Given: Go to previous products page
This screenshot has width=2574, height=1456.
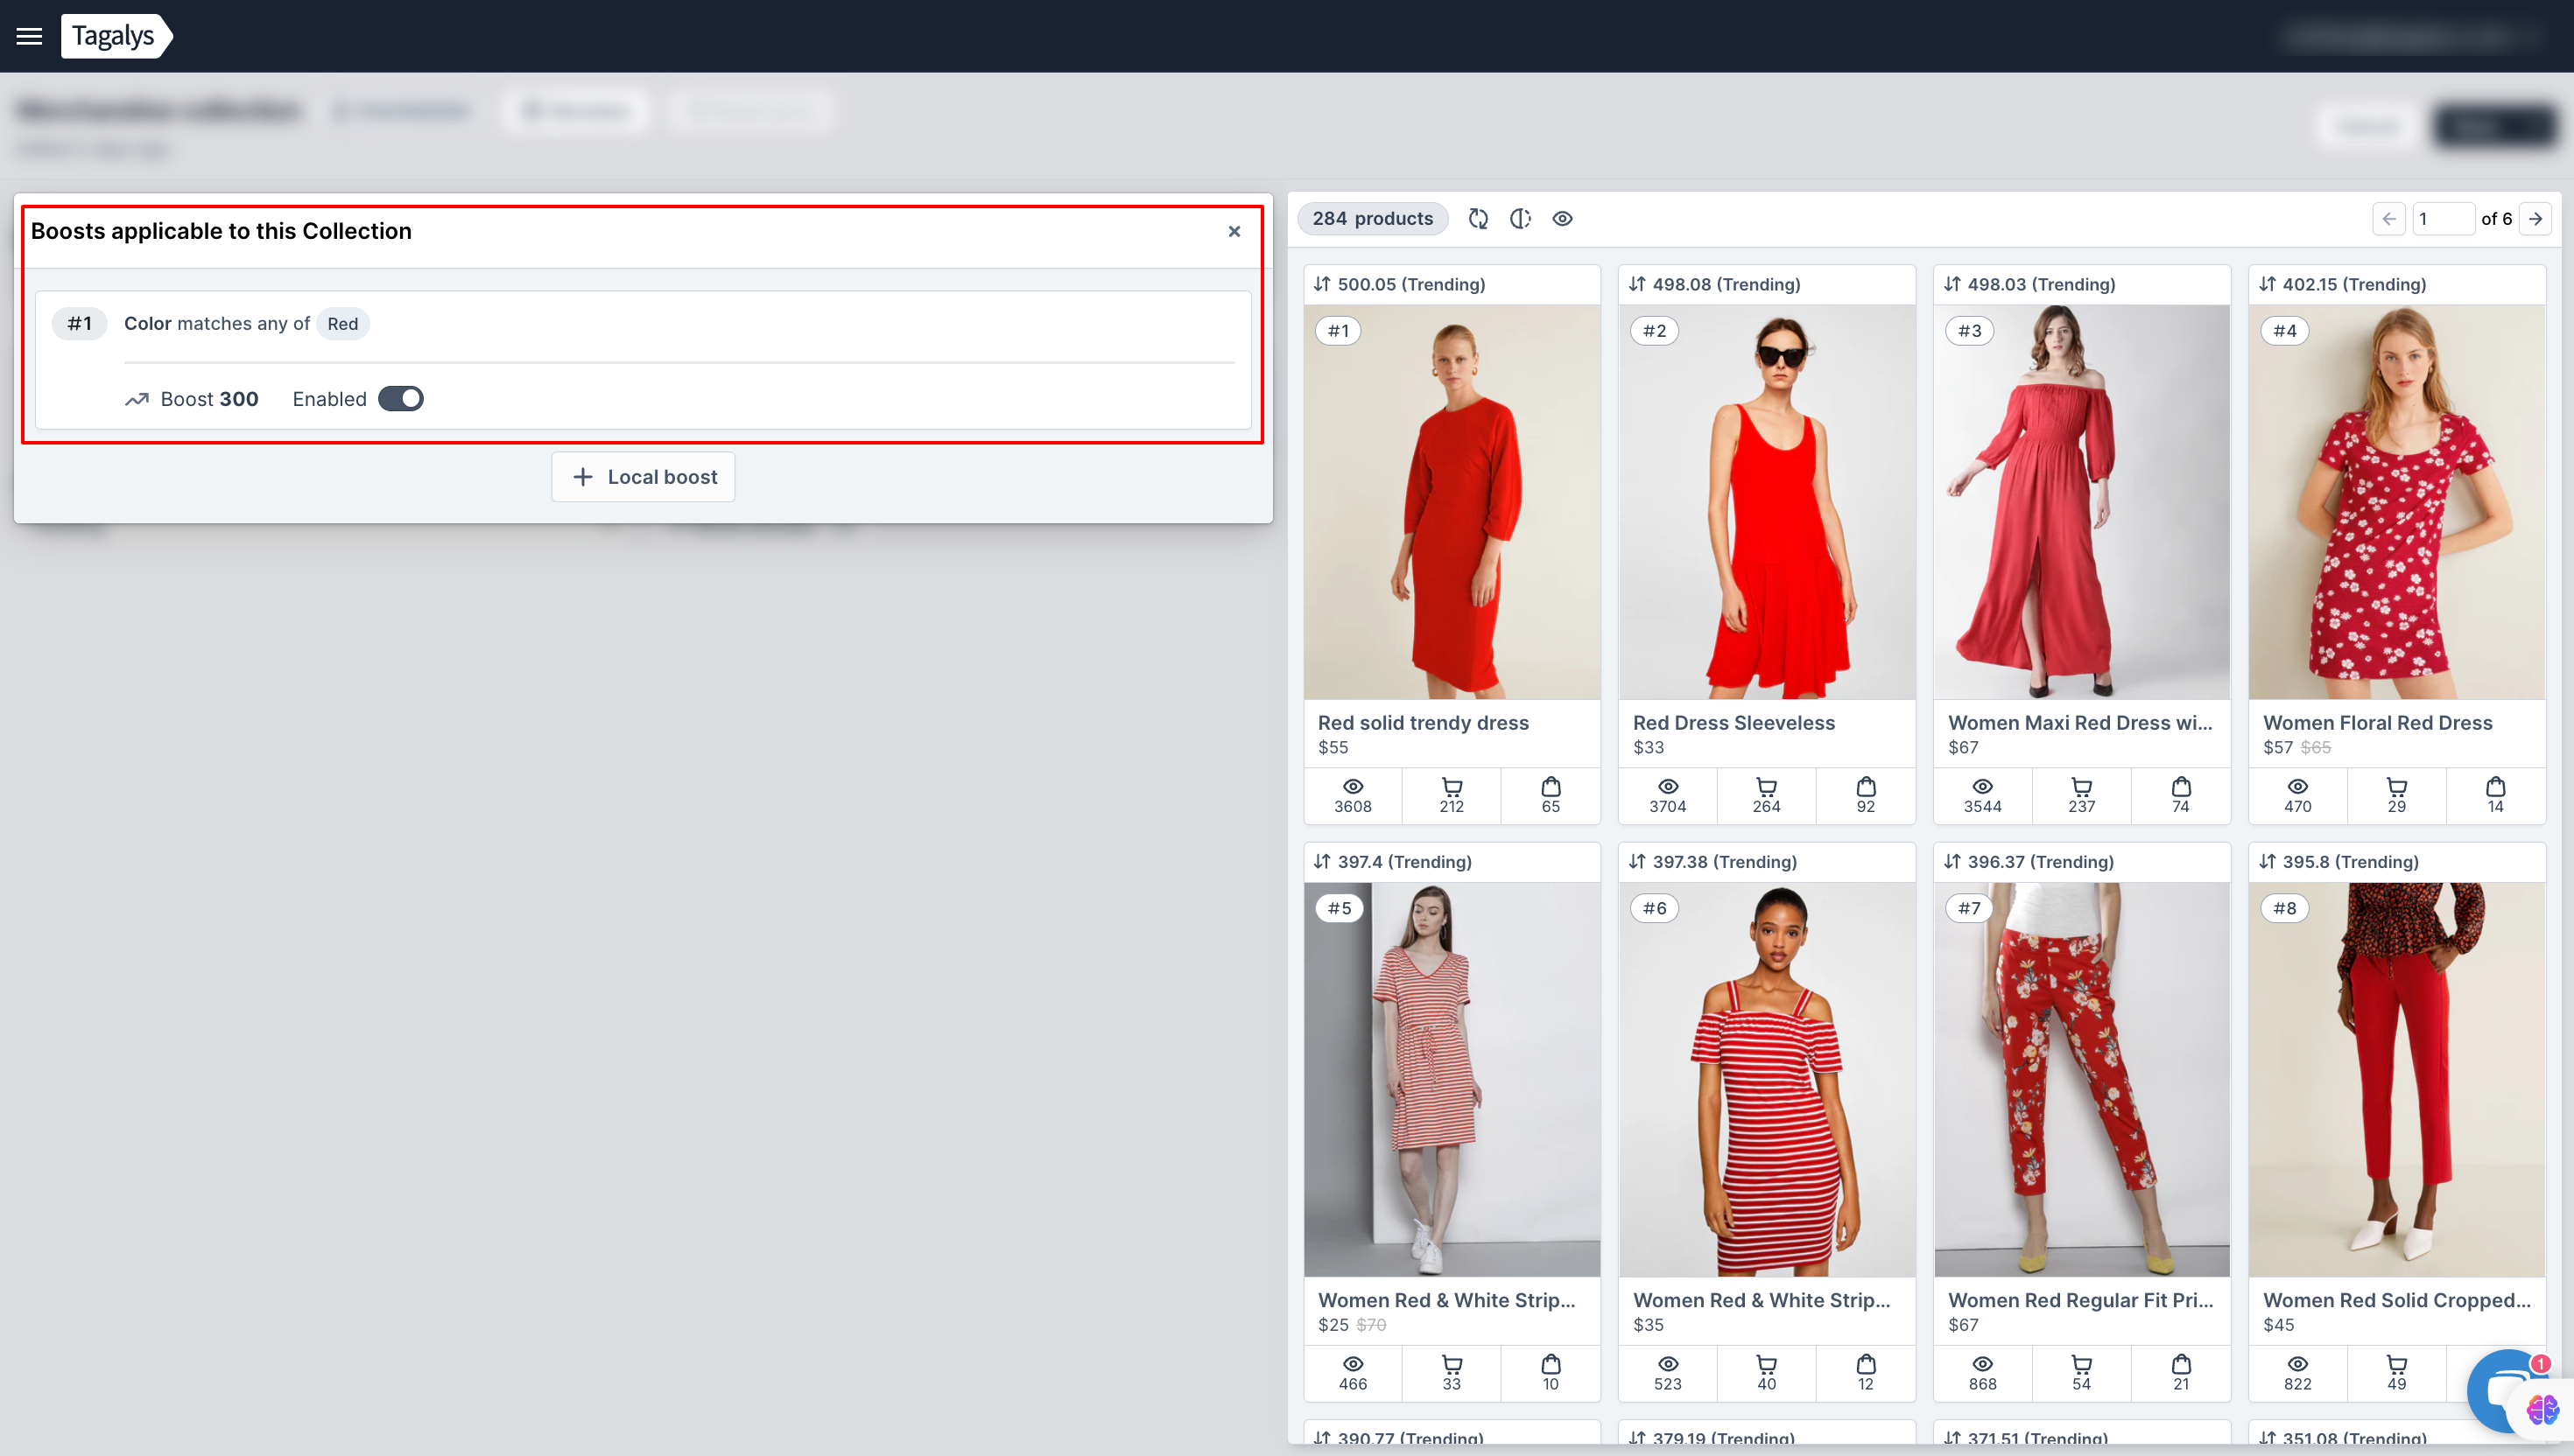Looking at the screenshot, I should click(2389, 219).
